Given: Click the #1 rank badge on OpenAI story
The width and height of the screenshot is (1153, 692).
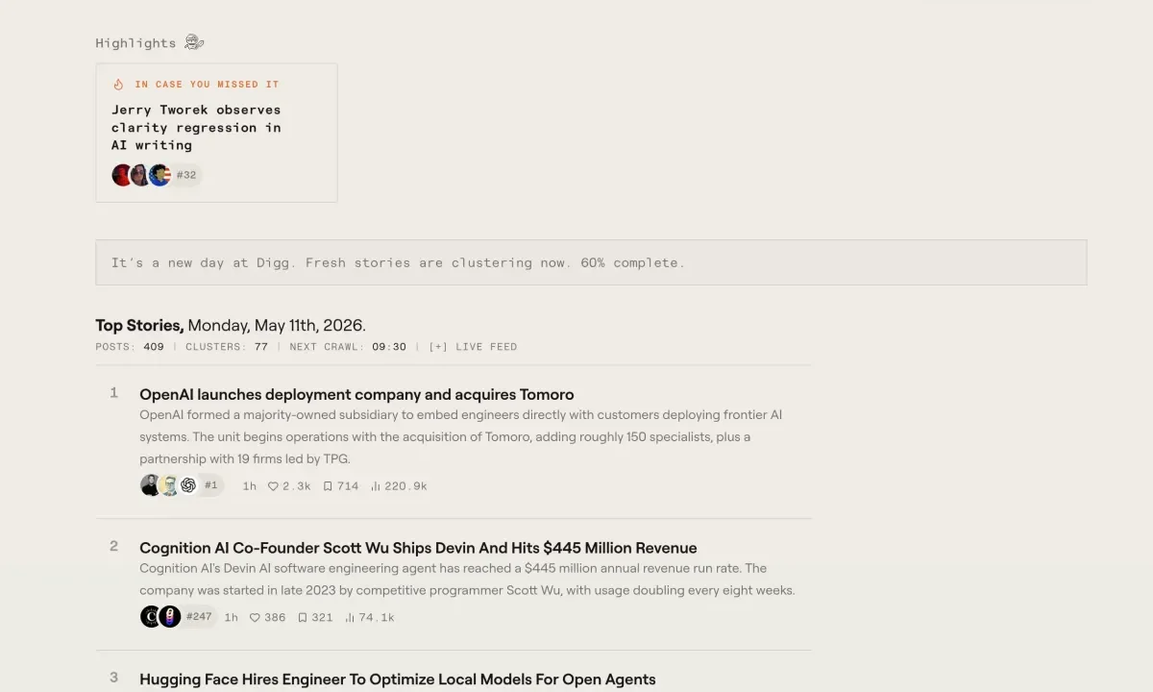Looking at the screenshot, I should pyautogui.click(x=211, y=485).
